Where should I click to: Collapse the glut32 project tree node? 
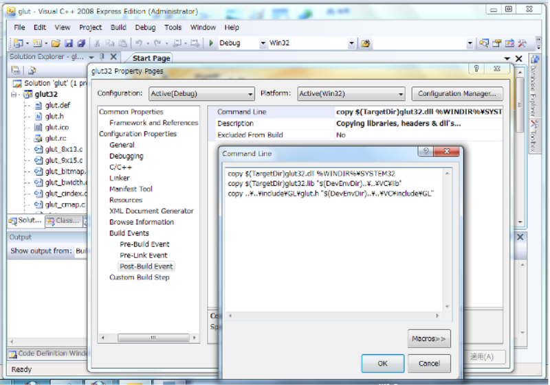pos(15,95)
